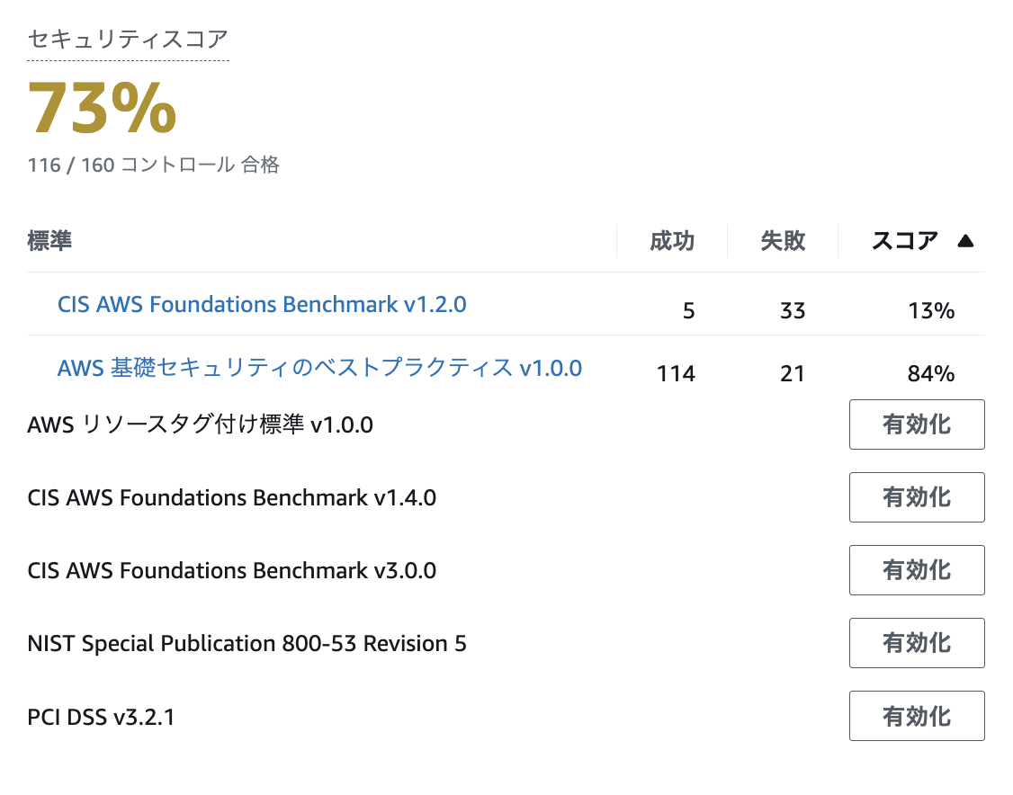Screen dimensions: 1013x795
Task: Enable NIST Special Publication 800-53 Revision 5
Action: click(917, 643)
